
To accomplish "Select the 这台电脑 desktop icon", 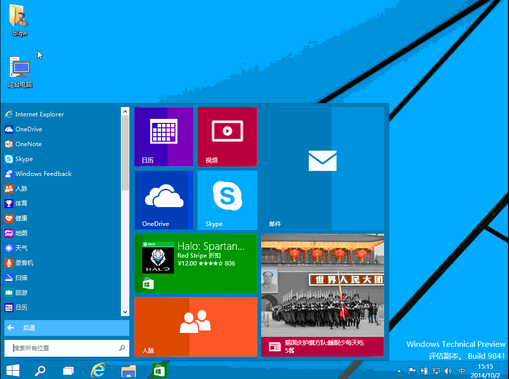I will [20, 72].
